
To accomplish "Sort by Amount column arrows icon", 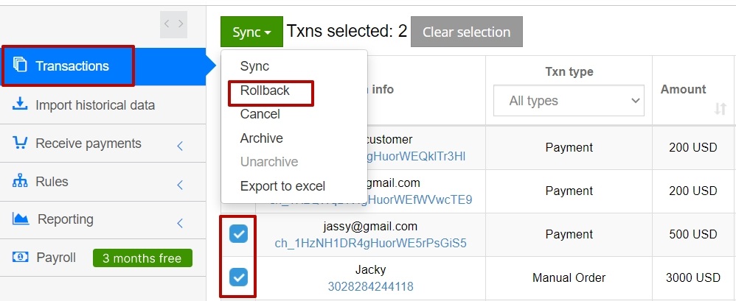I will tap(720, 109).
